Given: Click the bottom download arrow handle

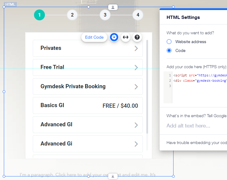Looking at the screenshot, I should click(x=113, y=176).
